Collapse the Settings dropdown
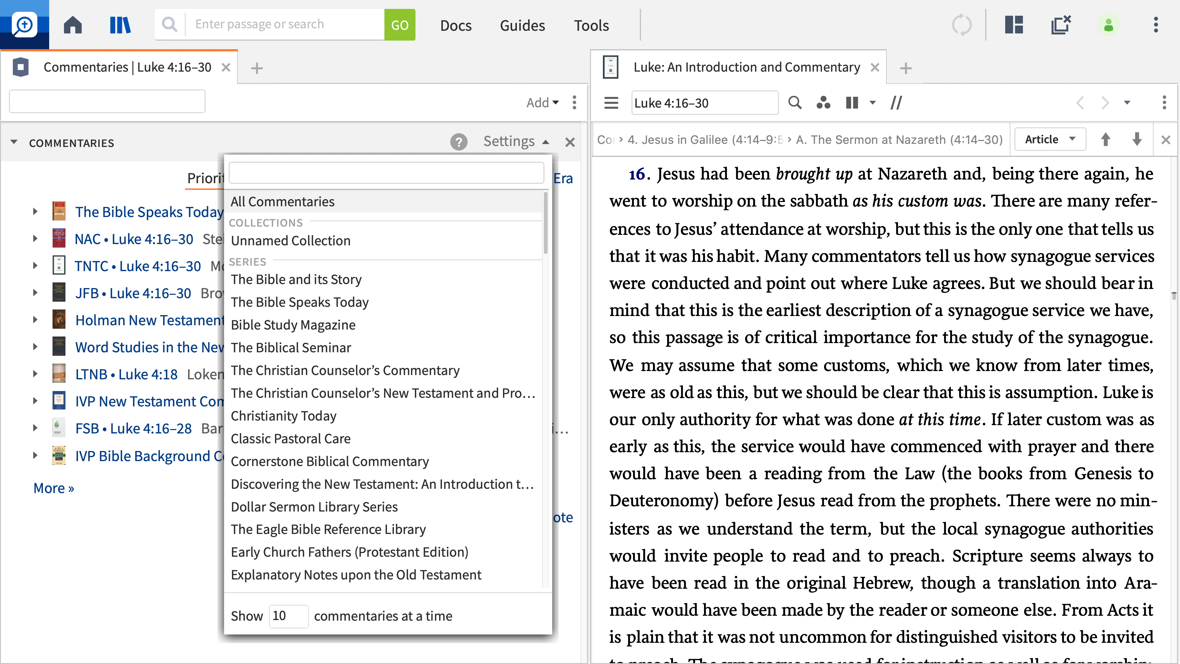Screen dimensions: 1180x664 (516, 141)
